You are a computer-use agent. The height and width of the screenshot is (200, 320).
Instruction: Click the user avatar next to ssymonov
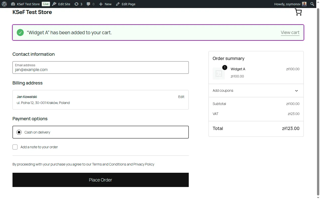[304, 4]
